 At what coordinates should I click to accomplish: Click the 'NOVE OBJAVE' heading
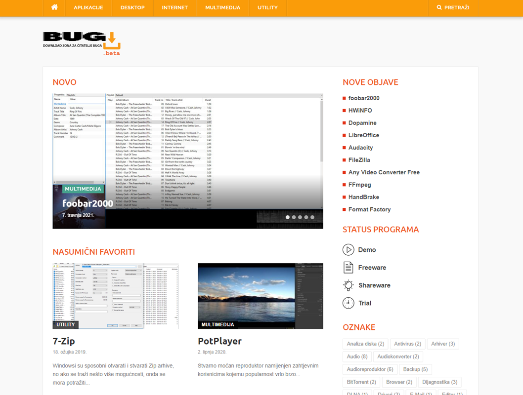pos(371,82)
